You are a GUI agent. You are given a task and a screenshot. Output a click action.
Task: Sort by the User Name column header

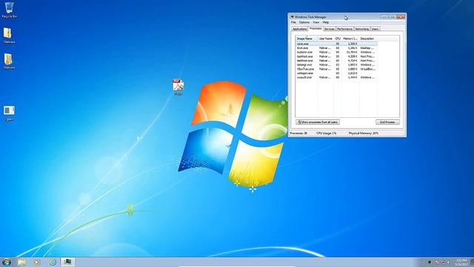click(326, 39)
